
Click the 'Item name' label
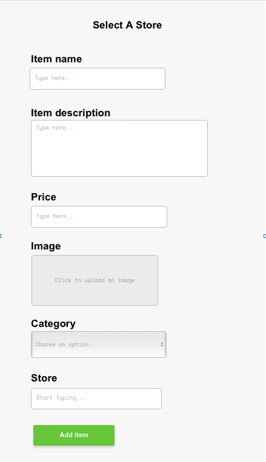coord(56,59)
